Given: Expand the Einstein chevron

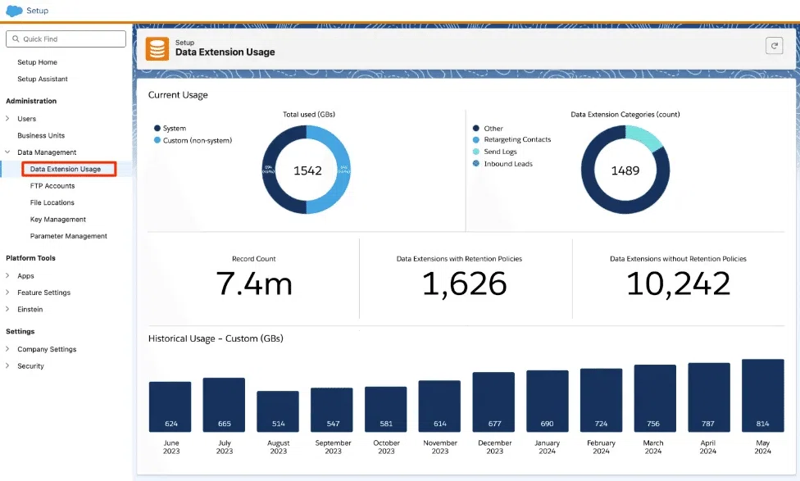Looking at the screenshot, I should [7, 309].
